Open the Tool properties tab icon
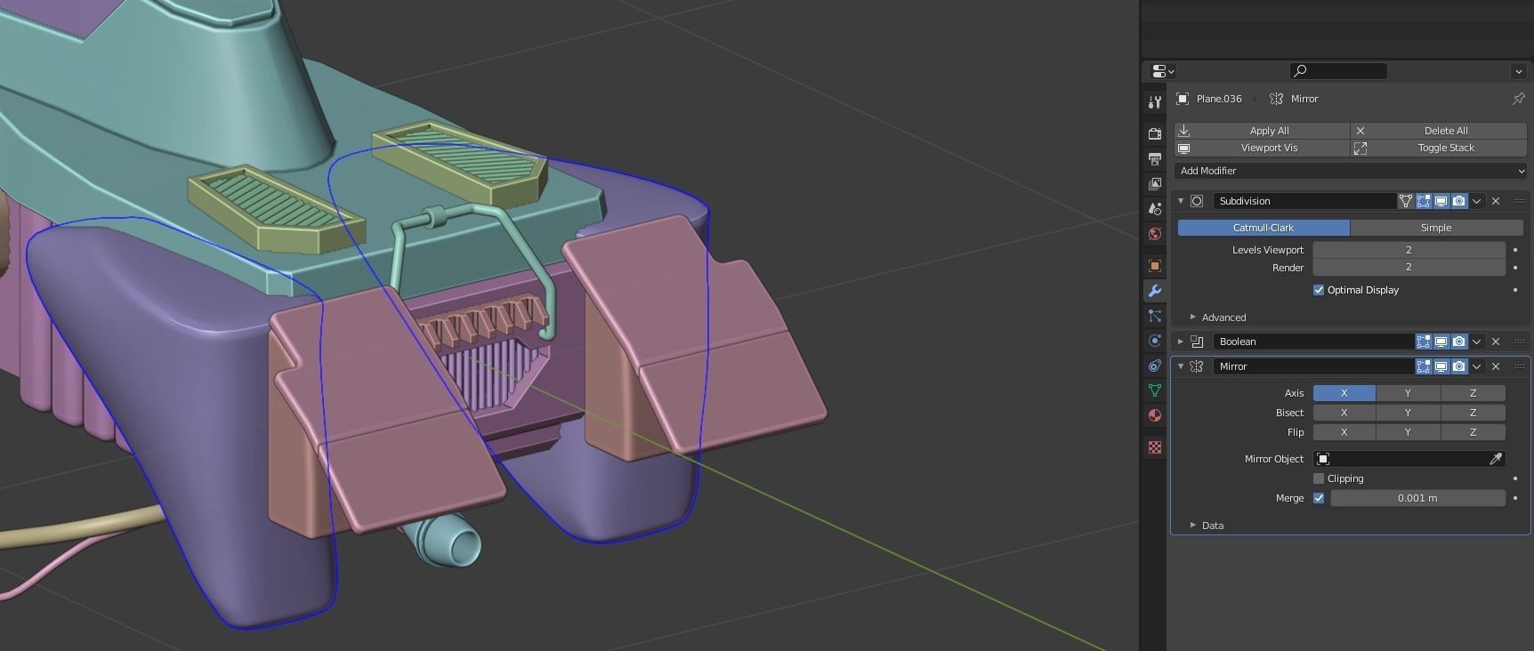The image size is (1534, 651). coord(1154,102)
